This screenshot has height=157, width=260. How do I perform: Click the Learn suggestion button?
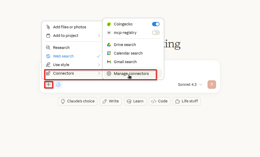tap(135, 101)
